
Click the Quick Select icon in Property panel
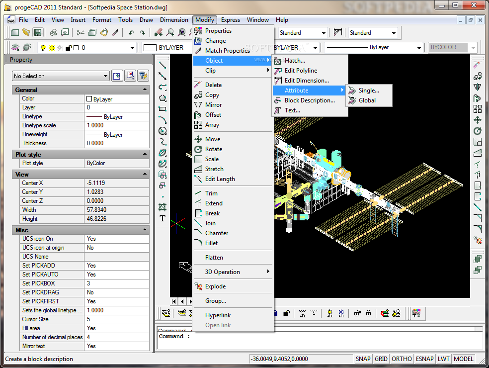coord(117,76)
